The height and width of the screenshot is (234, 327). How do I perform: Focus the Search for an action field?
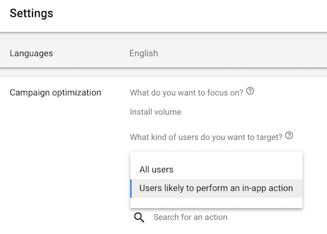click(190, 217)
